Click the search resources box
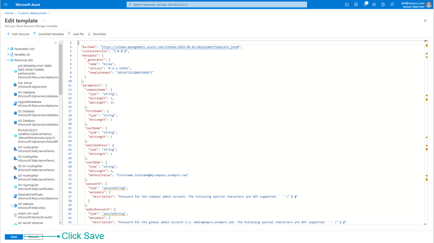Screen dimensions: 434x243 [x=217, y=5]
